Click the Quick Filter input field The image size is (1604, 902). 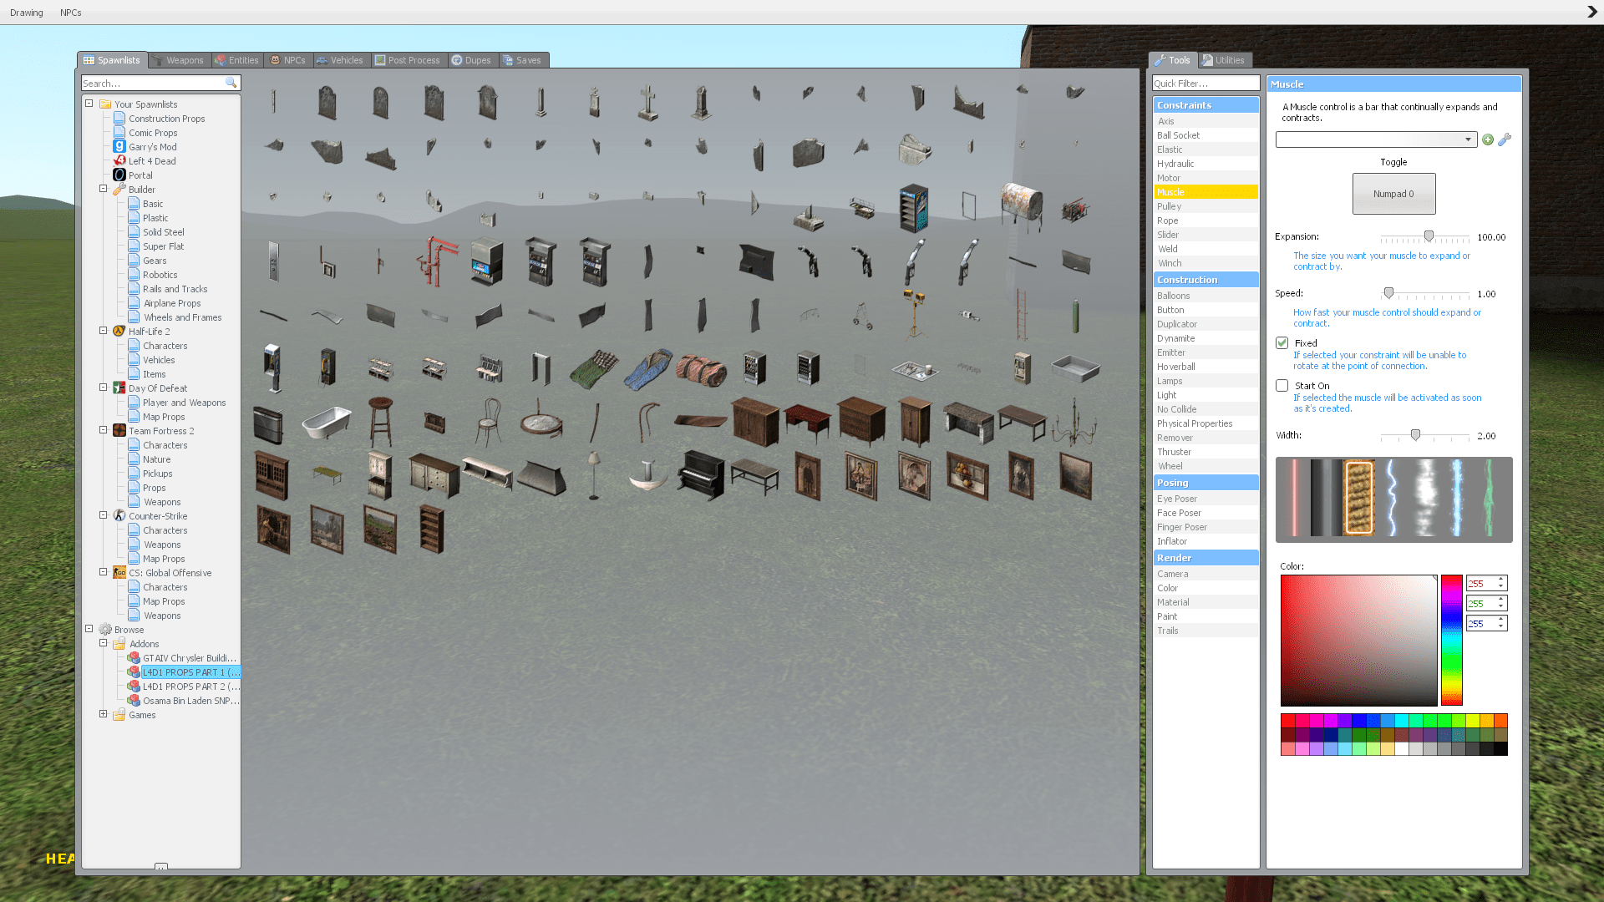pos(1206,84)
